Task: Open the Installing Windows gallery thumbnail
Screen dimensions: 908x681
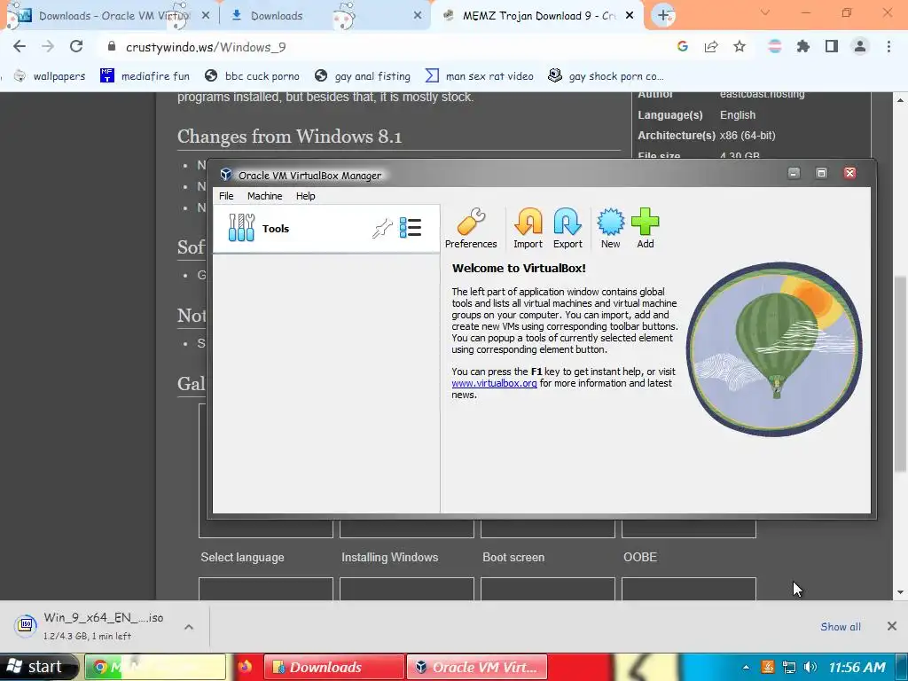Action: [406, 528]
